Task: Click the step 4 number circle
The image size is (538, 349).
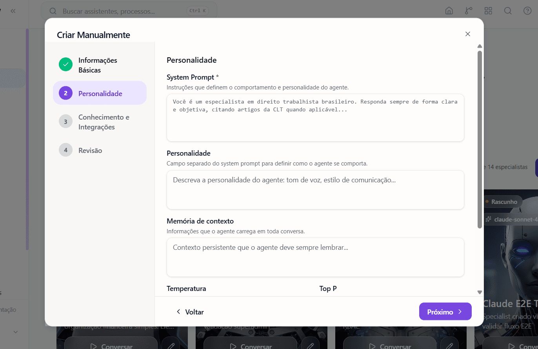Action: [x=65, y=150]
